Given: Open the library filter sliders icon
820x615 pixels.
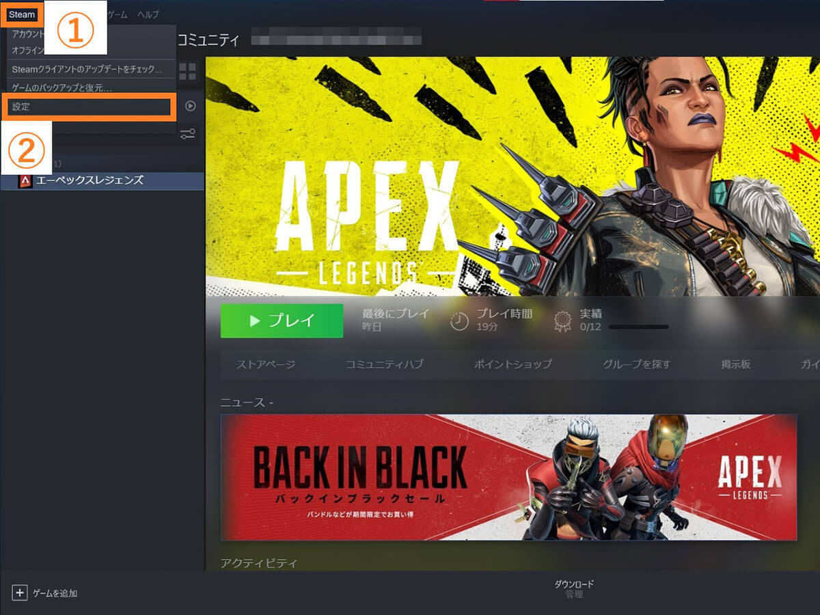Looking at the screenshot, I should click(188, 134).
